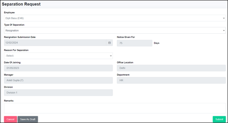The width and height of the screenshot is (228, 123).
Task: Submit the separation request
Action: point(219,119)
